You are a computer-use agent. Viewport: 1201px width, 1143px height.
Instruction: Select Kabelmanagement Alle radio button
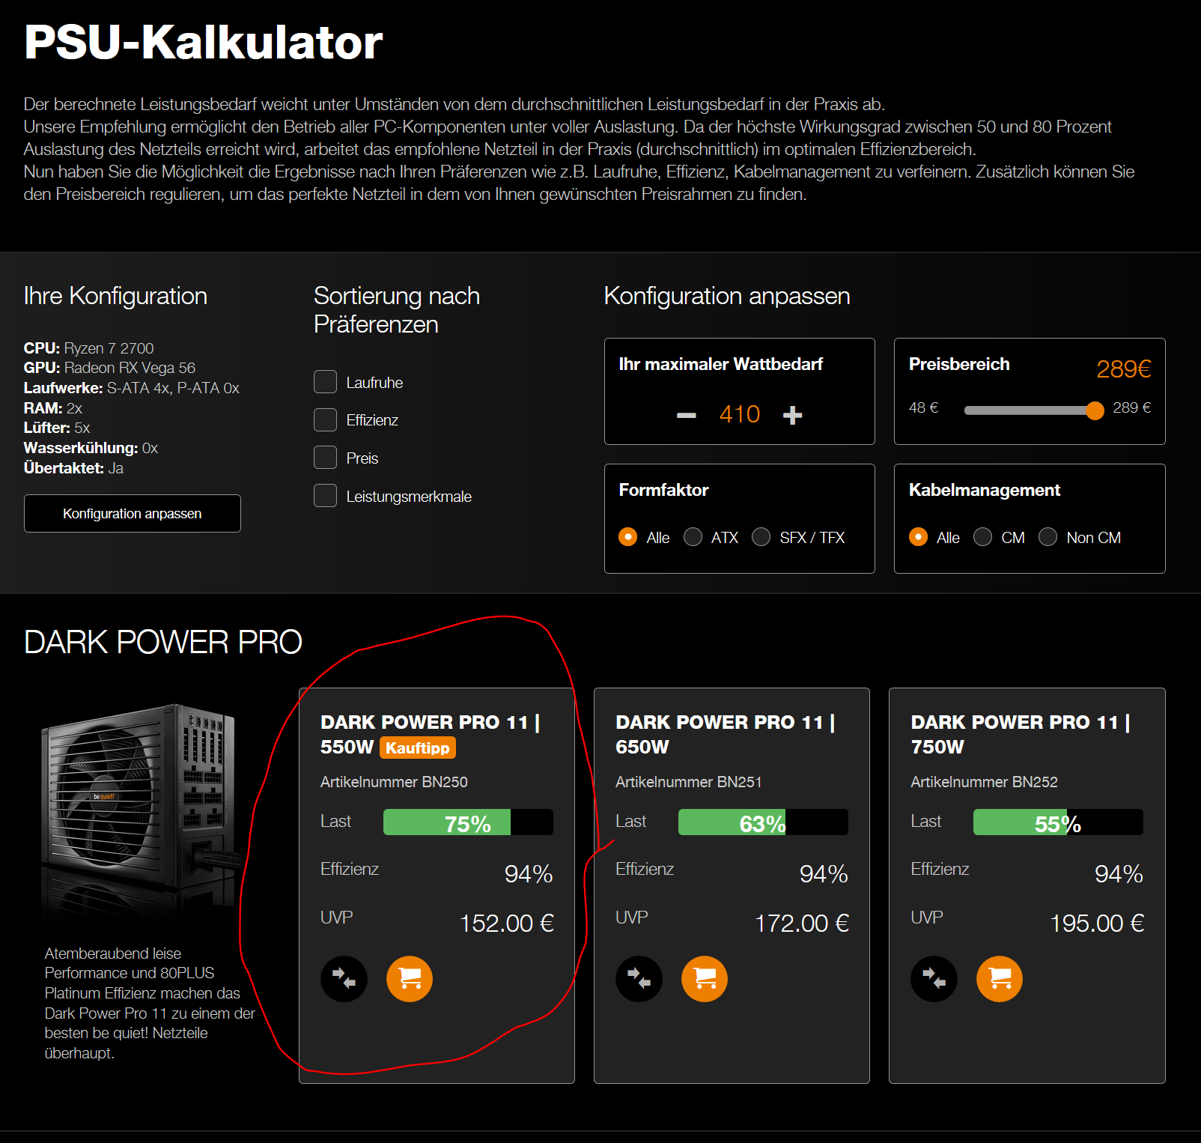(918, 537)
